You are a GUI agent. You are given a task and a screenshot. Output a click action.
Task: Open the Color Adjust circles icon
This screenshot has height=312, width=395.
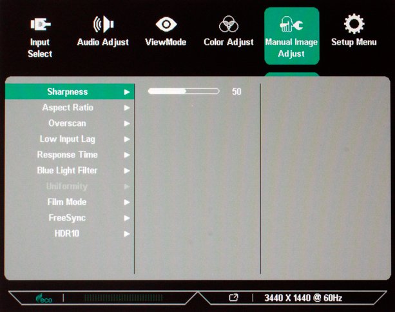tap(229, 25)
